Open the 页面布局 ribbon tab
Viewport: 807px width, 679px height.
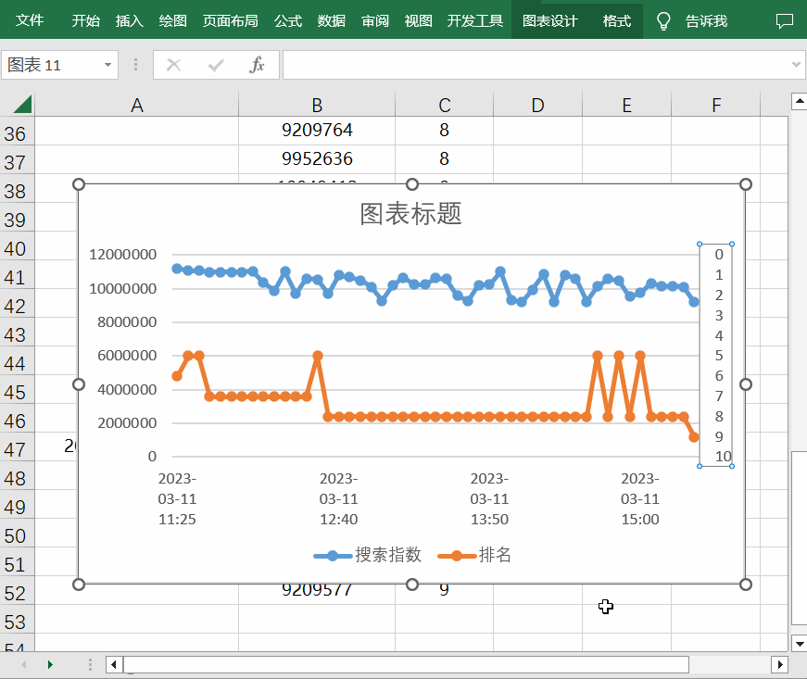(230, 20)
